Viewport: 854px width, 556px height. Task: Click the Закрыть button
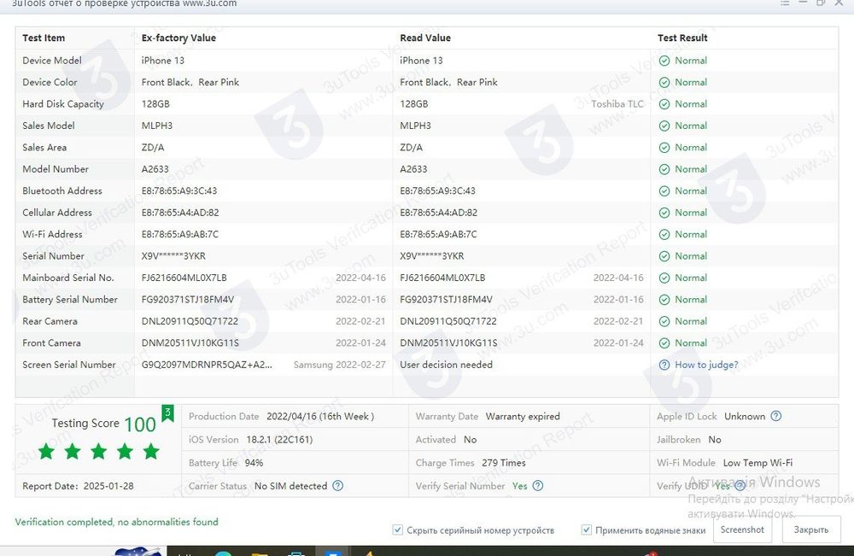click(x=811, y=530)
